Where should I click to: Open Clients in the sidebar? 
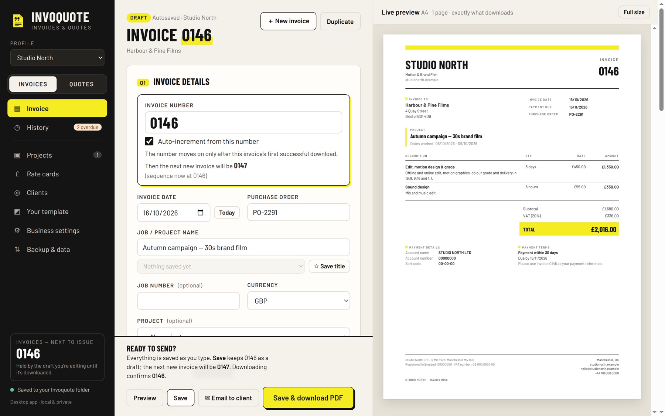[57, 193]
